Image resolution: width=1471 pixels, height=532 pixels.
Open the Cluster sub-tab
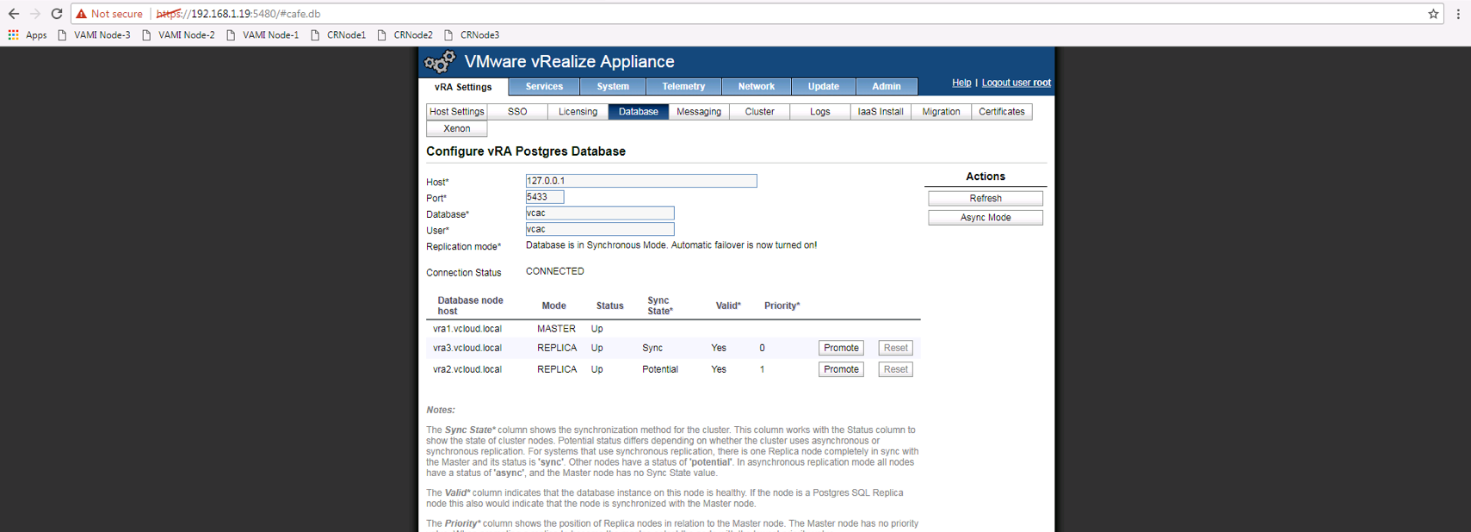point(759,112)
